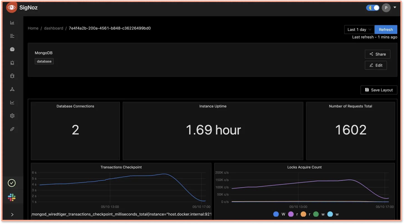Click the 1602 requests value
This screenshot has height=224, width=404.
pos(351,130)
